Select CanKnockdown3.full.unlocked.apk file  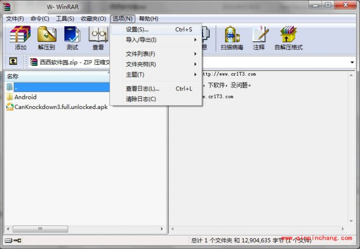(57, 107)
